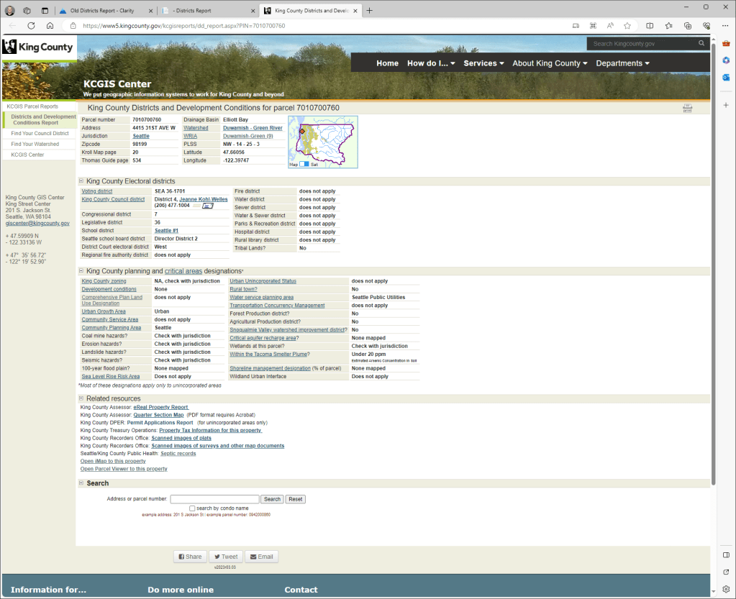
Task: Add page to favorites with star icon
Action: 627,25
